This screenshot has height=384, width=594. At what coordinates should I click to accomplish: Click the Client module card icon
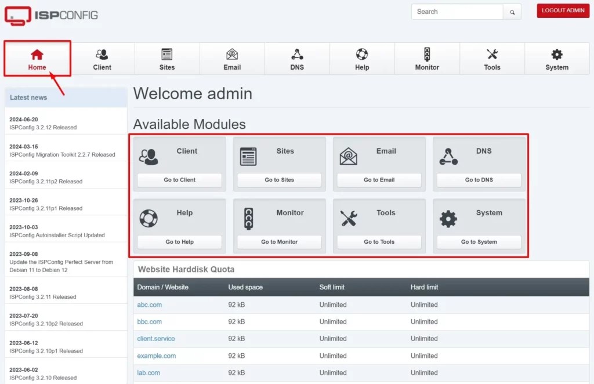pyautogui.click(x=148, y=157)
